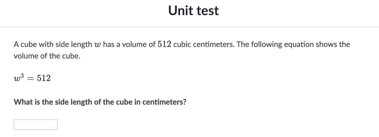This screenshot has height=137, width=379.
Task: Click the horizontal divider under the heading
Action: click(x=189, y=27)
